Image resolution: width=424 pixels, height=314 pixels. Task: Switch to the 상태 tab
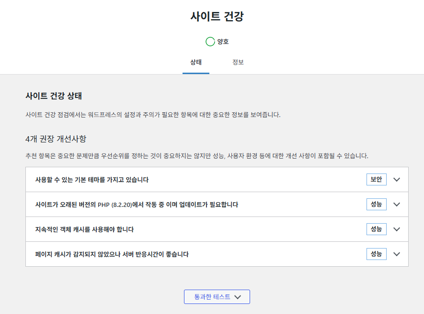pos(196,63)
